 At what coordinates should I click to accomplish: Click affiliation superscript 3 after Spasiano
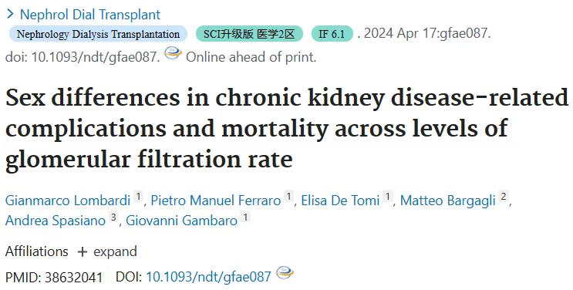click(x=113, y=217)
